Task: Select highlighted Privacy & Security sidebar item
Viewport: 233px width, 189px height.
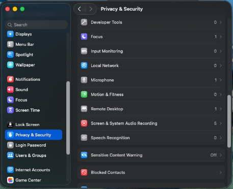Action: pos(34,135)
